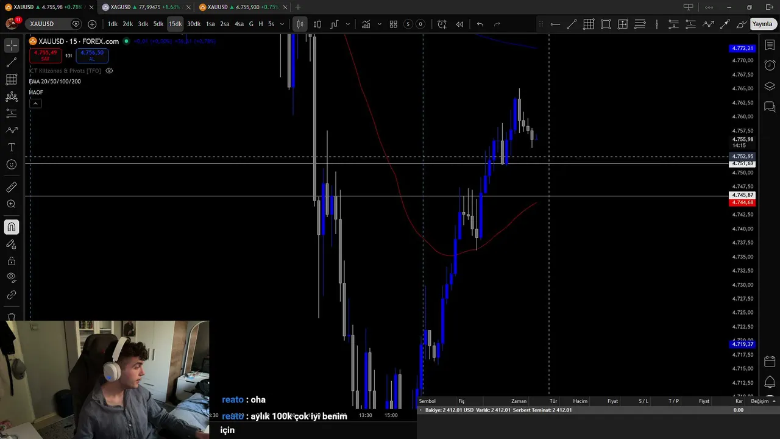Switch to hollow candles chart type
Image resolution: width=780 pixels, height=439 pixels.
[x=317, y=24]
